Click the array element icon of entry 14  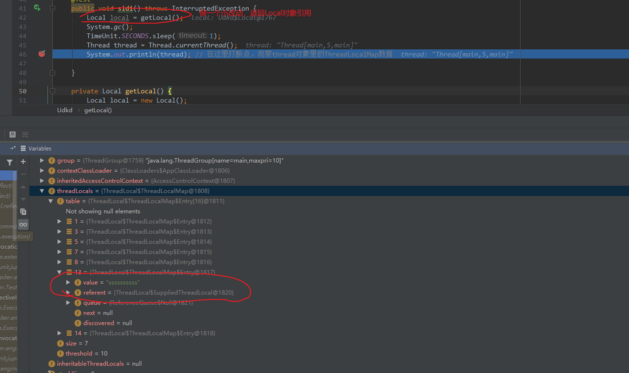pos(69,333)
